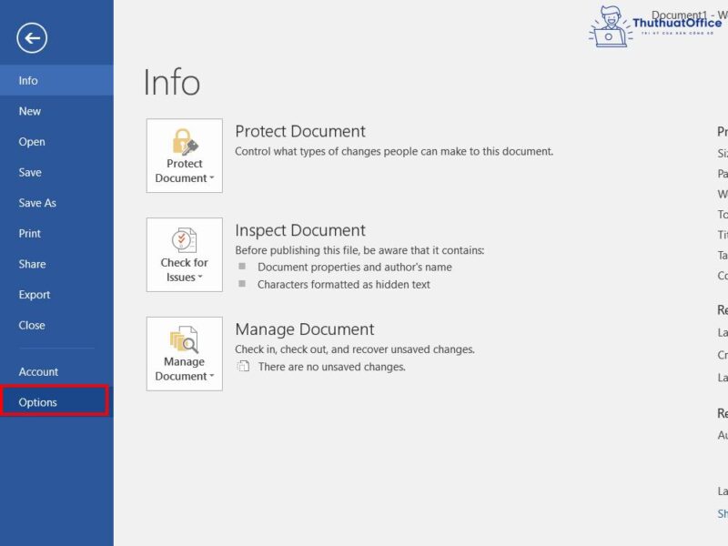
Task: Select the Info tab in sidebar
Action: click(x=28, y=80)
